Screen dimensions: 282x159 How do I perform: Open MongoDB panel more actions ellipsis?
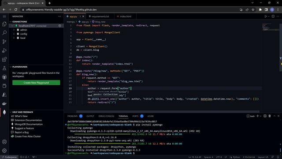point(59,16)
